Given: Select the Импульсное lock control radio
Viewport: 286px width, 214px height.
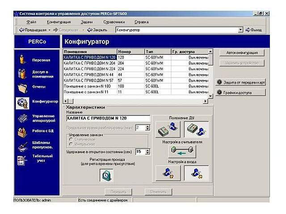Looking at the screenshot, I should pos(71,144).
